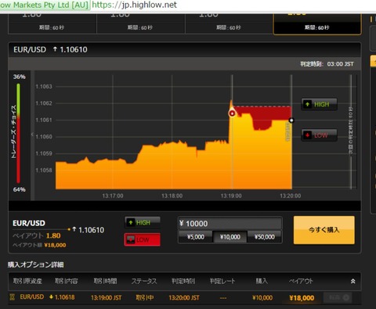Click the green up arrow icon on chart HIGH

(x=307, y=104)
